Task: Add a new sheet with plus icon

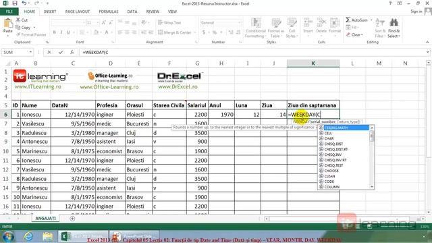Action: [x=72, y=219]
